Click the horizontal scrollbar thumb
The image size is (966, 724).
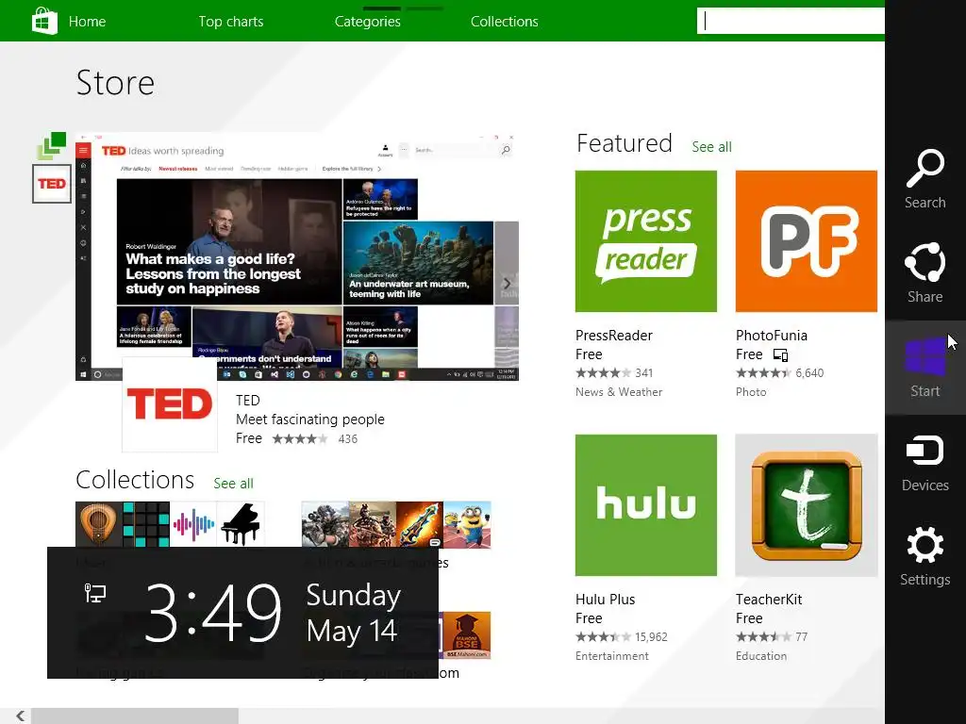[x=134, y=716]
